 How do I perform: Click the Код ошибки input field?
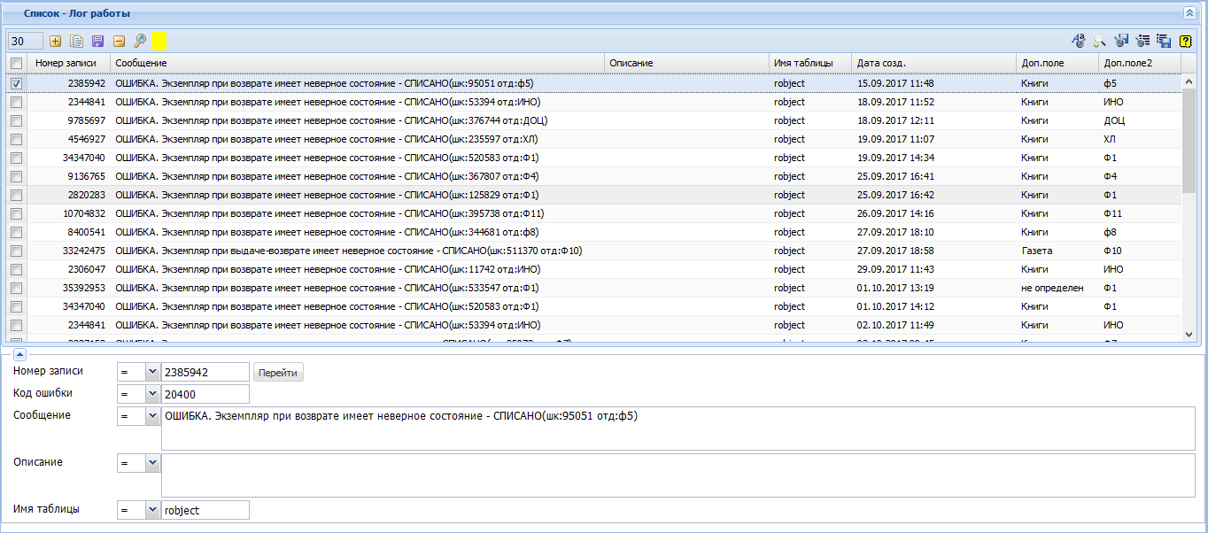(205, 394)
